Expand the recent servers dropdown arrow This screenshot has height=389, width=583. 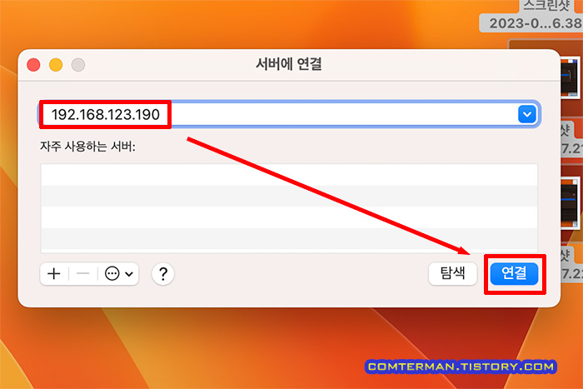click(x=527, y=114)
